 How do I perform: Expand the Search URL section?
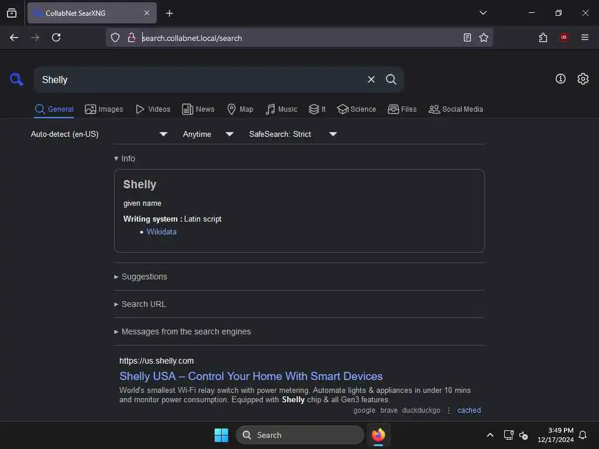coord(140,304)
